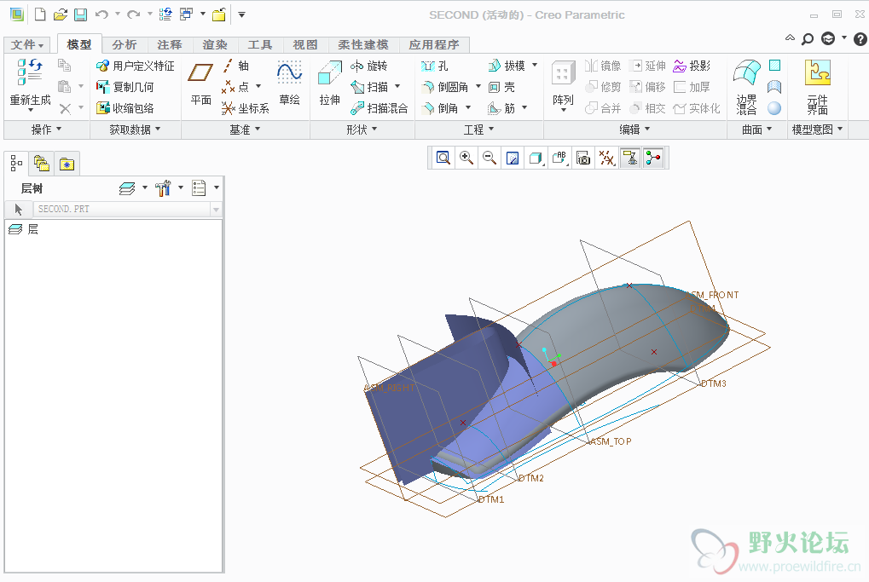Click the Boundary Blend (边界混合) icon
Viewport: 869px width, 582px height.
point(746,86)
